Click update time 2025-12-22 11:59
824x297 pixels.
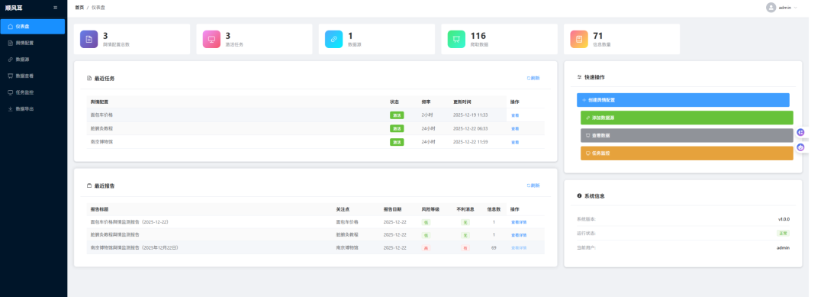click(x=471, y=142)
